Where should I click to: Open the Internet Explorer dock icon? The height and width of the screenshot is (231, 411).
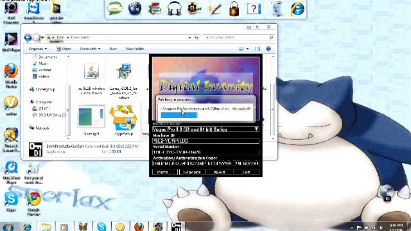click(x=297, y=9)
